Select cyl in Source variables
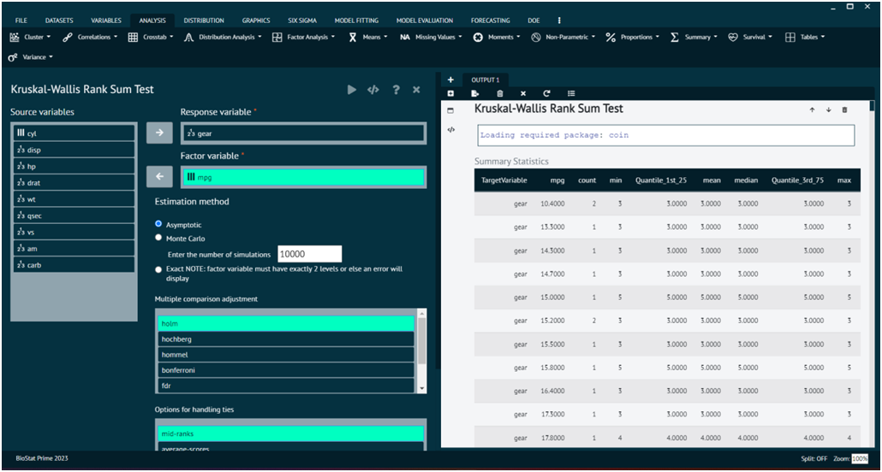This screenshot has width=882, height=472. click(x=74, y=133)
